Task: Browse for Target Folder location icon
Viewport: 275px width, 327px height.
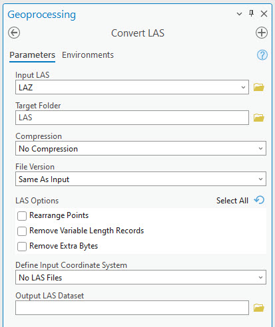Action: [x=259, y=118]
